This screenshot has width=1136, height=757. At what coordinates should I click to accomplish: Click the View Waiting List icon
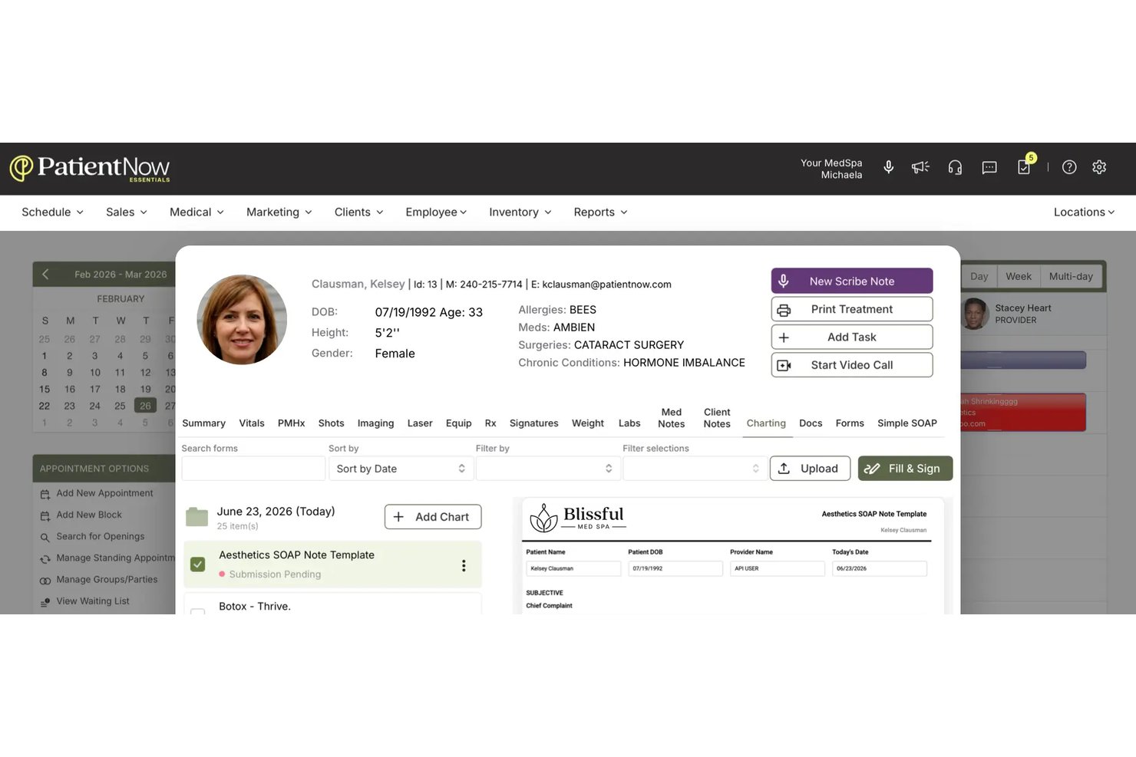[x=45, y=601]
